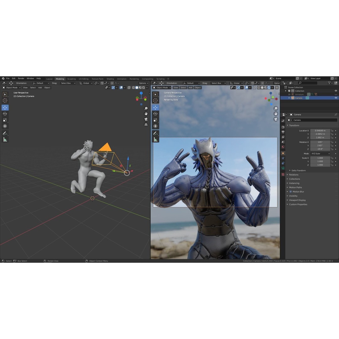The image size is (339, 339).
Task: Select the Transform tool in left viewport
Action: (x=5, y=126)
